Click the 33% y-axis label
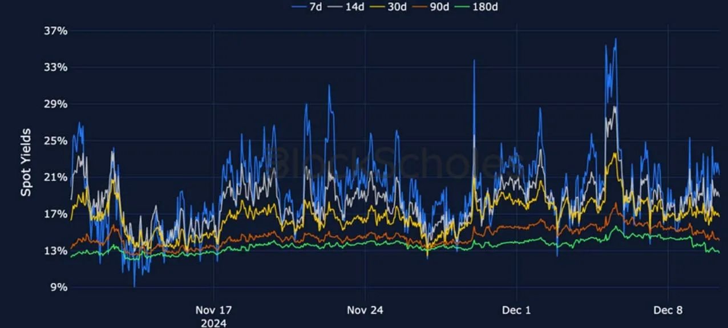The height and width of the screenshot is (328, 728). (55, 67)
